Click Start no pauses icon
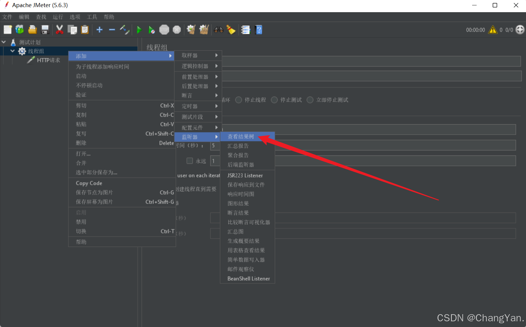526x327 pixels. [152, 30]
